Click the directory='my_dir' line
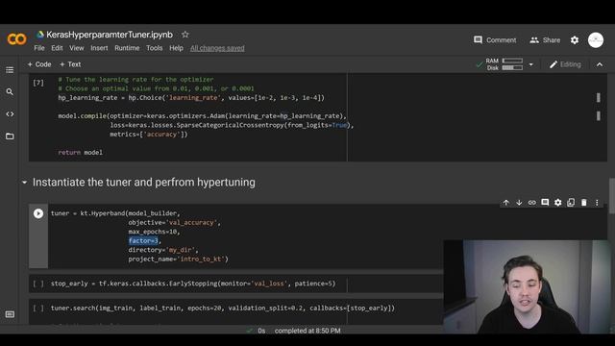615x346 pixels. (163, 250)
